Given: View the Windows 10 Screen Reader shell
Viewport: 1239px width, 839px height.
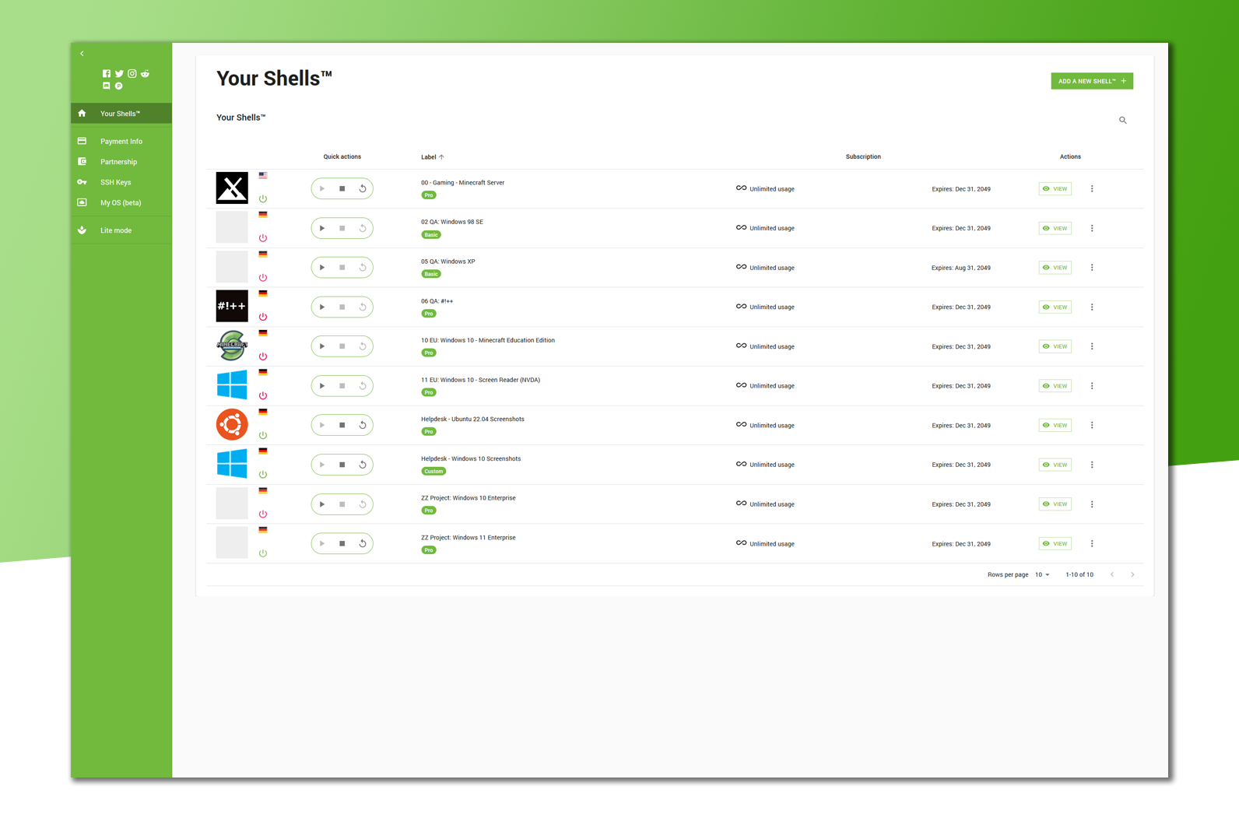Looking at the screenshot, I should click(1055, 386).
